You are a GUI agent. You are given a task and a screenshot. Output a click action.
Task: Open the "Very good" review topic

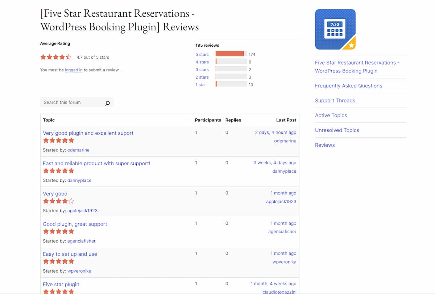point(55,194)
